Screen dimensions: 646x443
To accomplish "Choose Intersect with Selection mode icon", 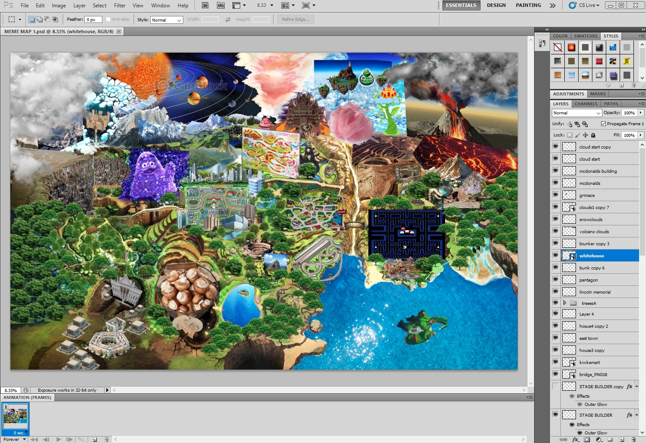I will coord(55,19).
